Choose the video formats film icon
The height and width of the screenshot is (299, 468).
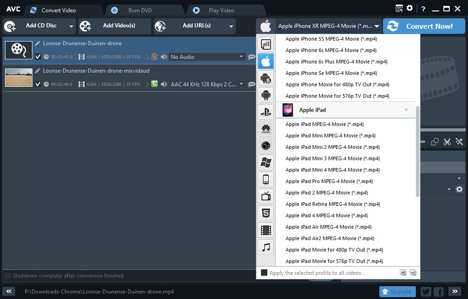(266, 230)
